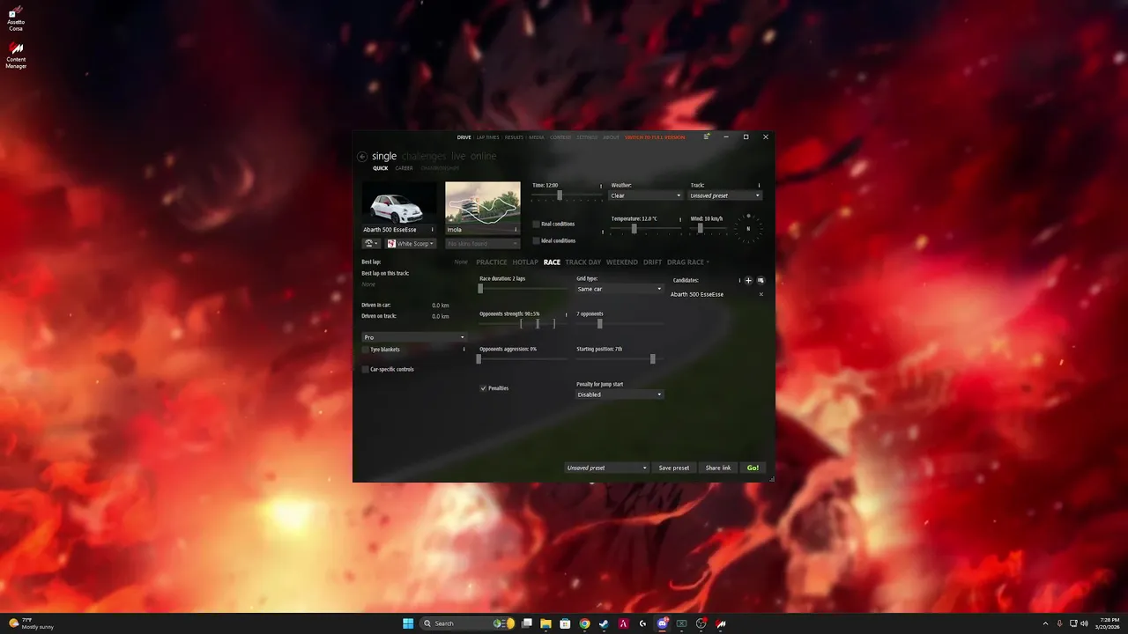
Task: Open options dots beside Track preset label
Action: point(760,186)
